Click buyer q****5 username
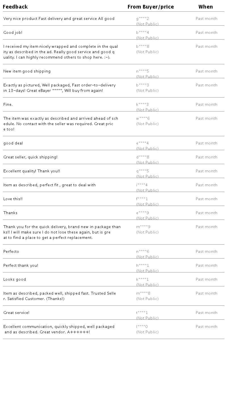 point(142,171)
